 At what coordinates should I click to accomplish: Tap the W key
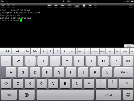point(18,61)
